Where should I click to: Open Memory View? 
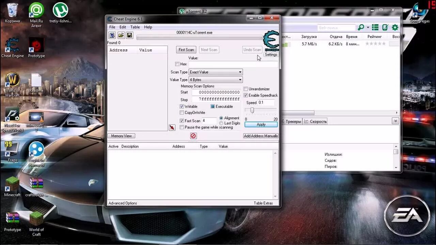coord(121,136)
